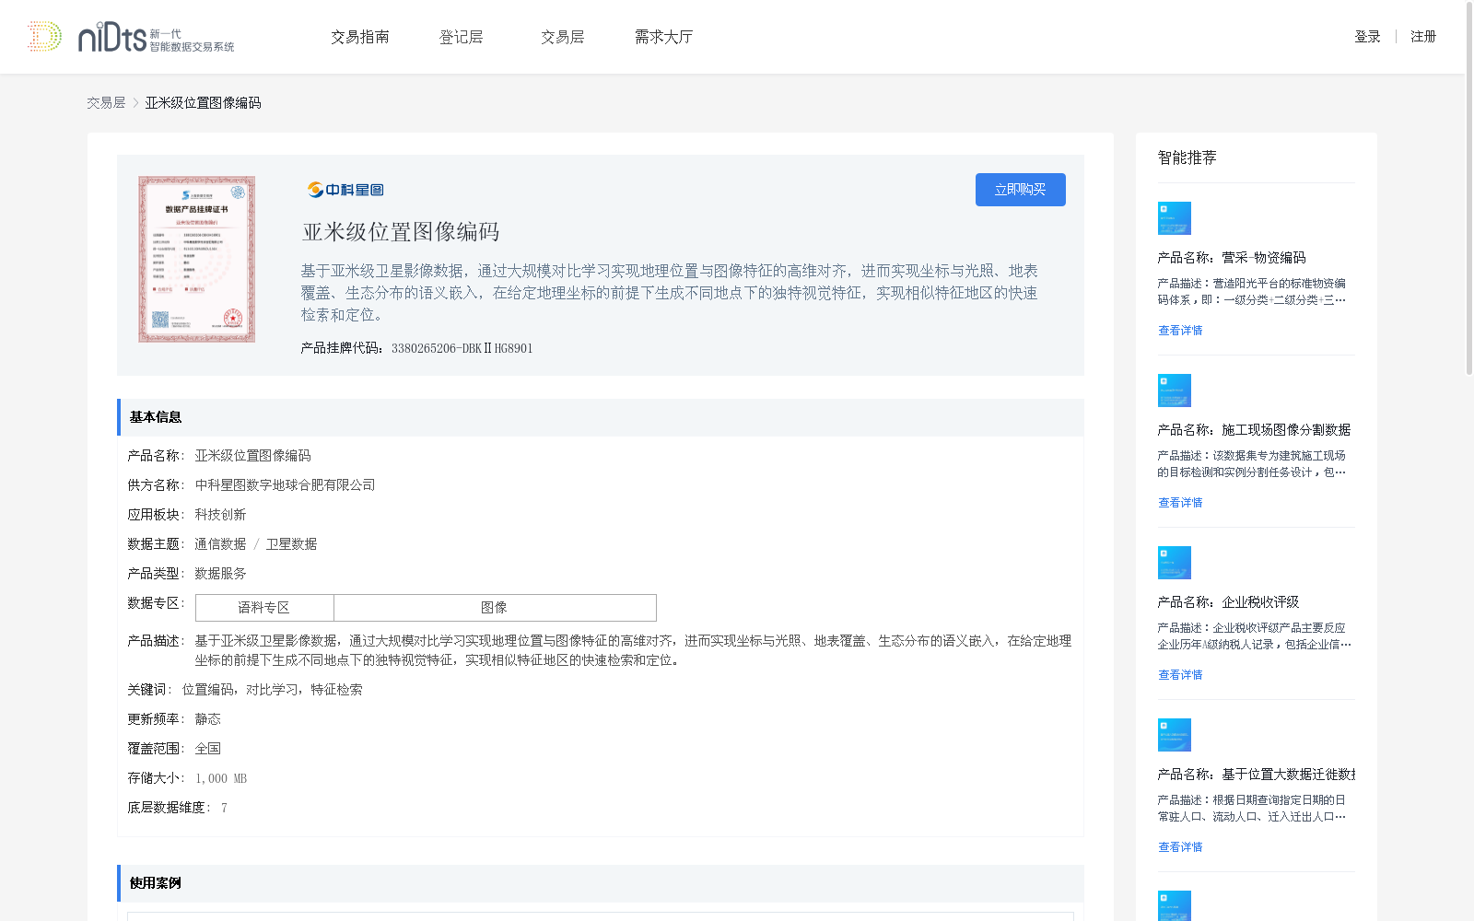Open the 交易层 navigation item
1474x921 pixels.
point(563,37)
